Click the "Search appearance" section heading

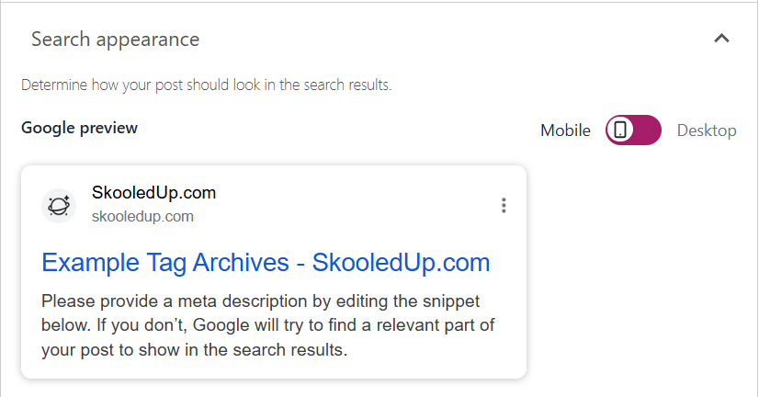115,40
